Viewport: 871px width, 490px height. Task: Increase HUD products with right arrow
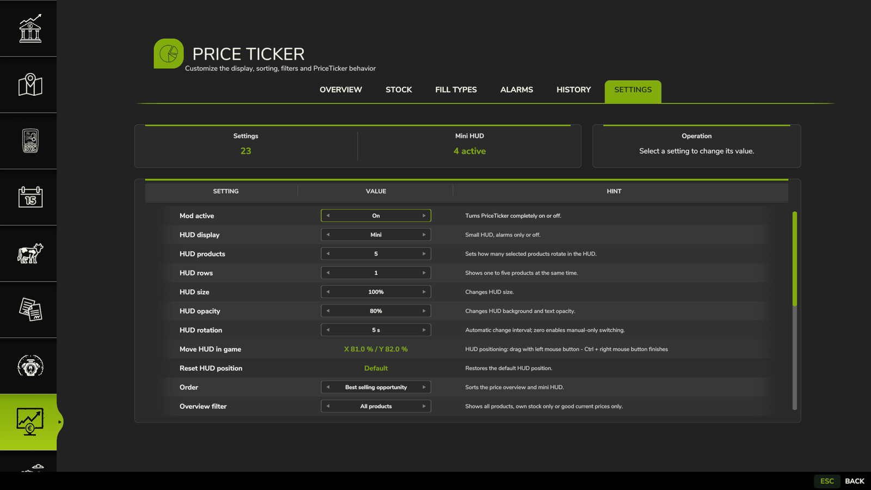coord(424,254)
